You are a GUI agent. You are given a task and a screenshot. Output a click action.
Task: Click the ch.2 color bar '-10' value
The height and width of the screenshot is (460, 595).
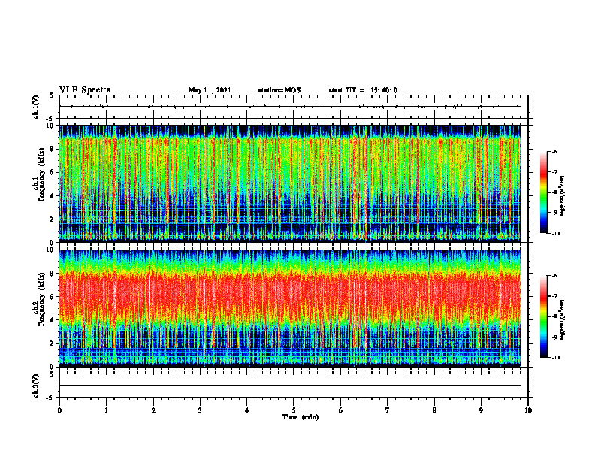(556, 357)
